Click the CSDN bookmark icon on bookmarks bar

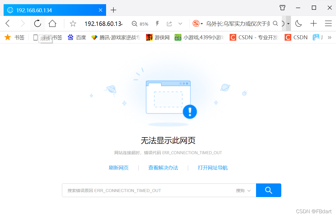[232, 37]
